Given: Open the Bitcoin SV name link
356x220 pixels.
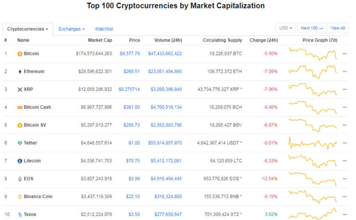Looking at the screenshot, I should (35, 125).
